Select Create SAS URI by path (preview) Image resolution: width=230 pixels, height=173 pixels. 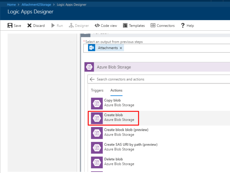click(x=131, y=144)
